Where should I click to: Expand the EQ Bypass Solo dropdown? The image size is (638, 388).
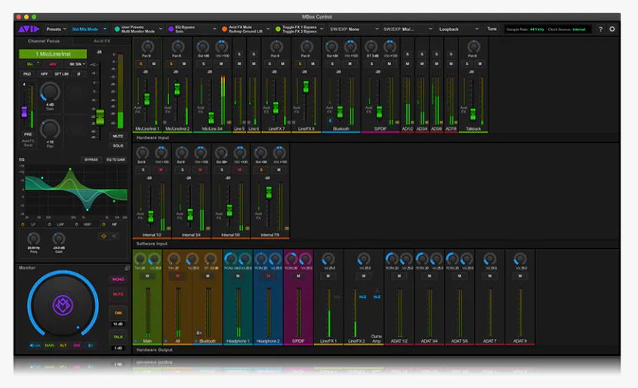click(214, 29)
